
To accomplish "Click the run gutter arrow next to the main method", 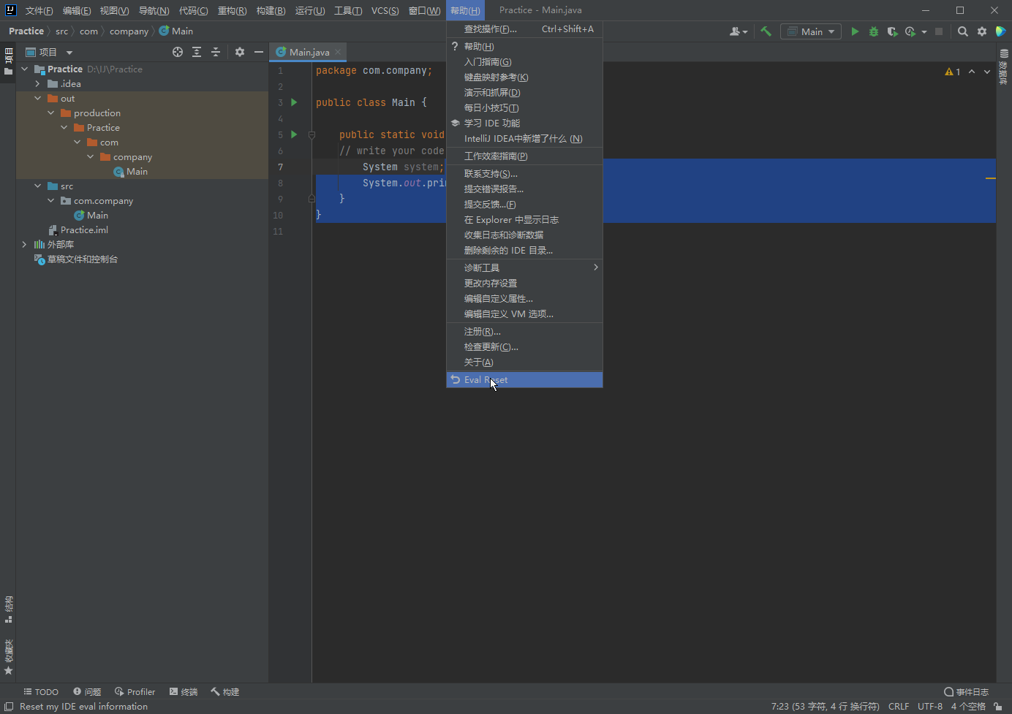I will tap(294, 134).
